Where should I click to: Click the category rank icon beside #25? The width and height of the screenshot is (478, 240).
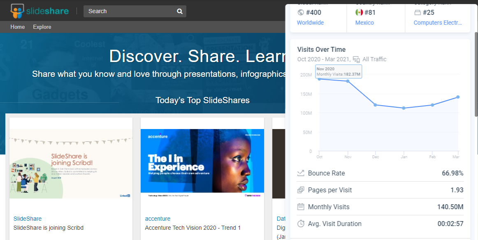[418, 12]
